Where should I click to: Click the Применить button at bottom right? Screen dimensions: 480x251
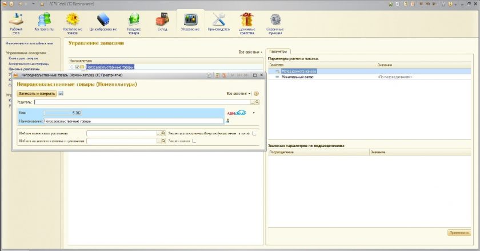[459, 233]
